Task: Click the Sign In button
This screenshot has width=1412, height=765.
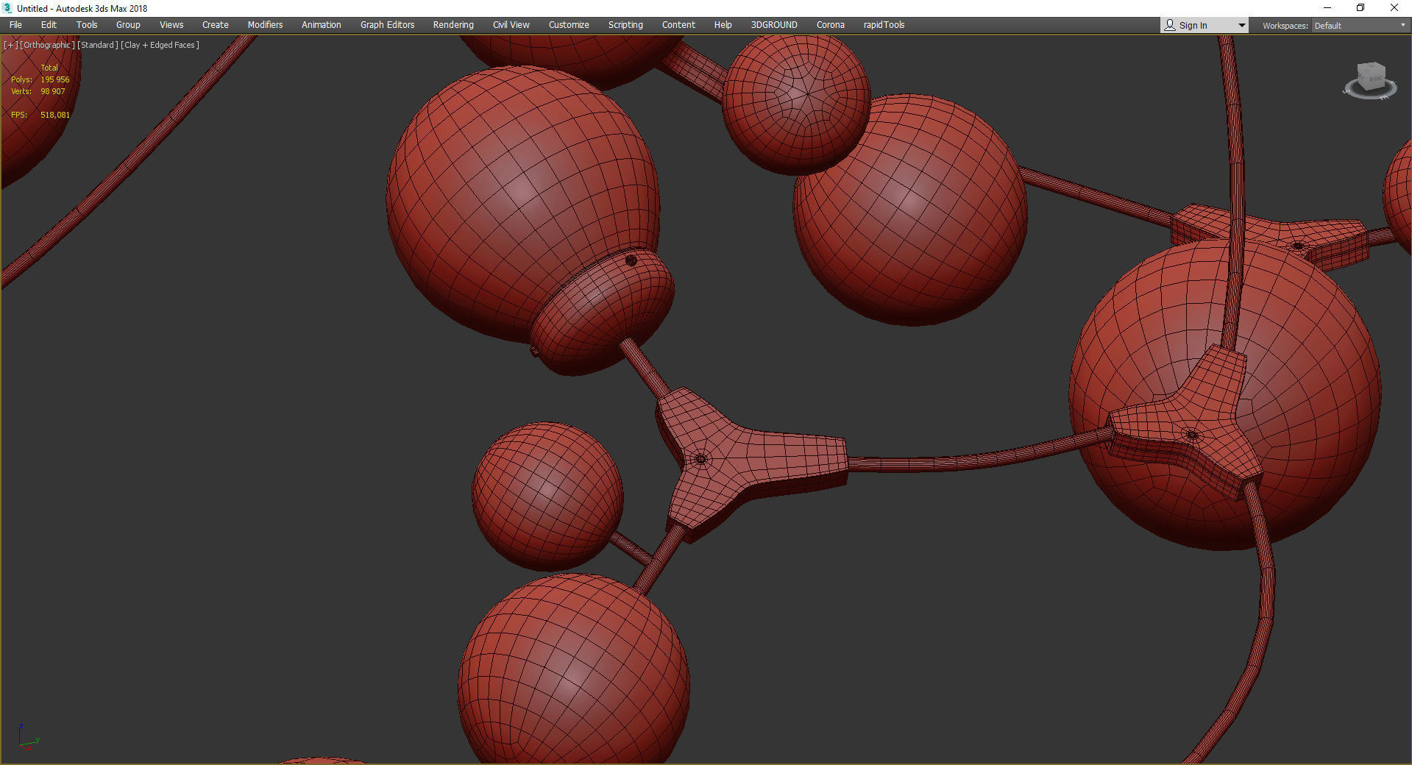Action: point(1193,26)
